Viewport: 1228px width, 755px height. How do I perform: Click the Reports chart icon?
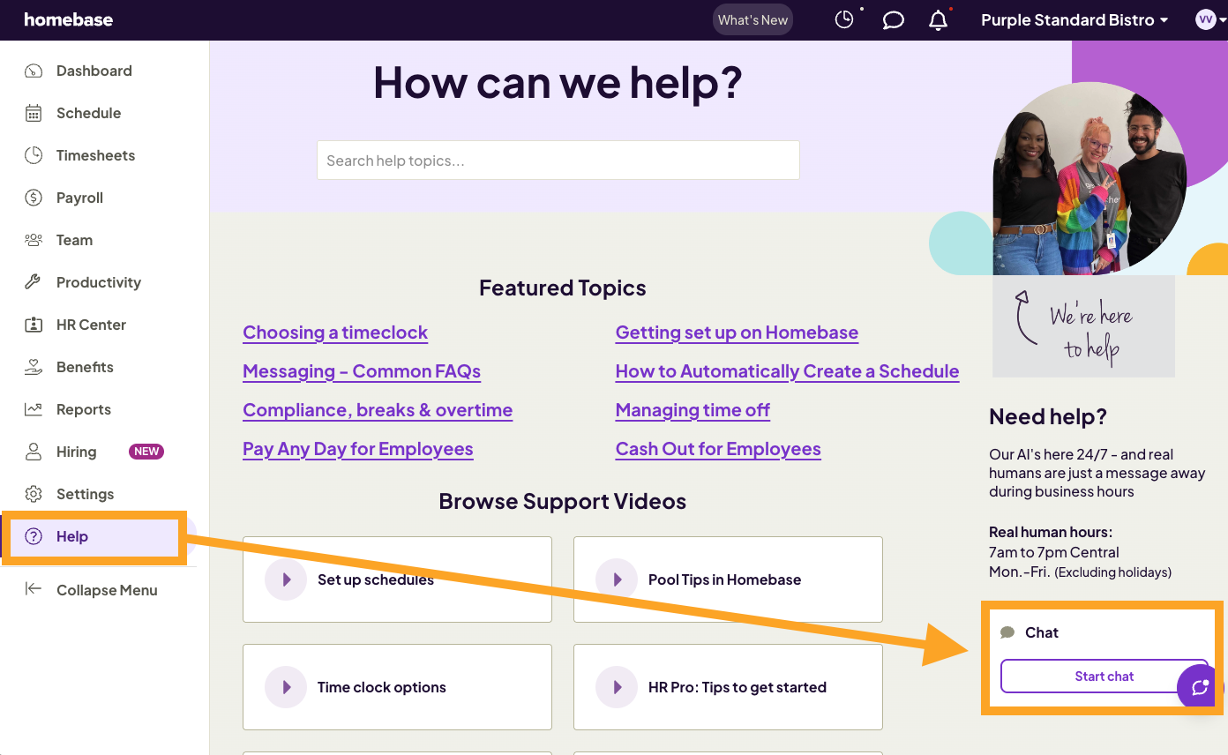click(x=32, y=409)
